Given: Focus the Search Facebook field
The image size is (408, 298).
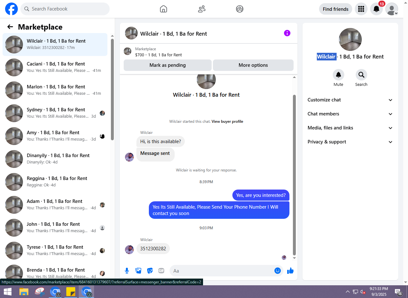Looking at the screenshot, I should click(65, 9).
